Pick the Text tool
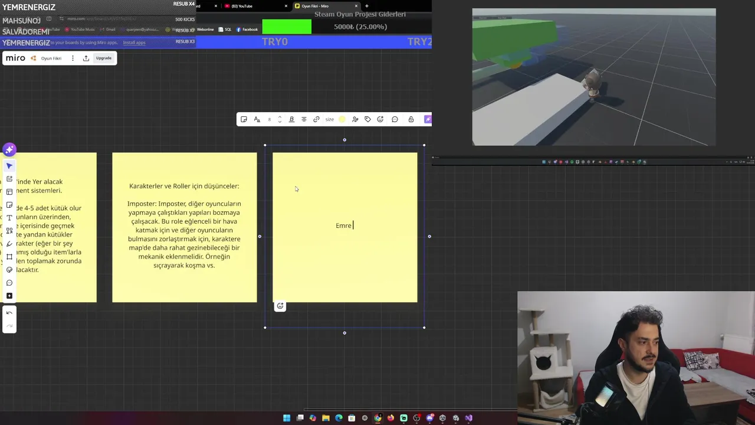The width and height of the screenshot is (755, 425). 9,218
